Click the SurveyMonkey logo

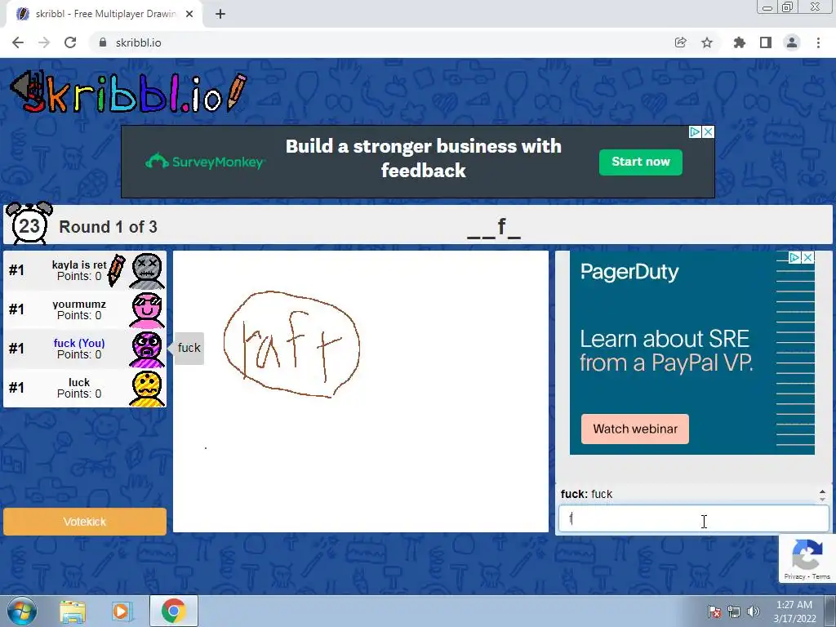pyautogui.click(x=205, y=162)
